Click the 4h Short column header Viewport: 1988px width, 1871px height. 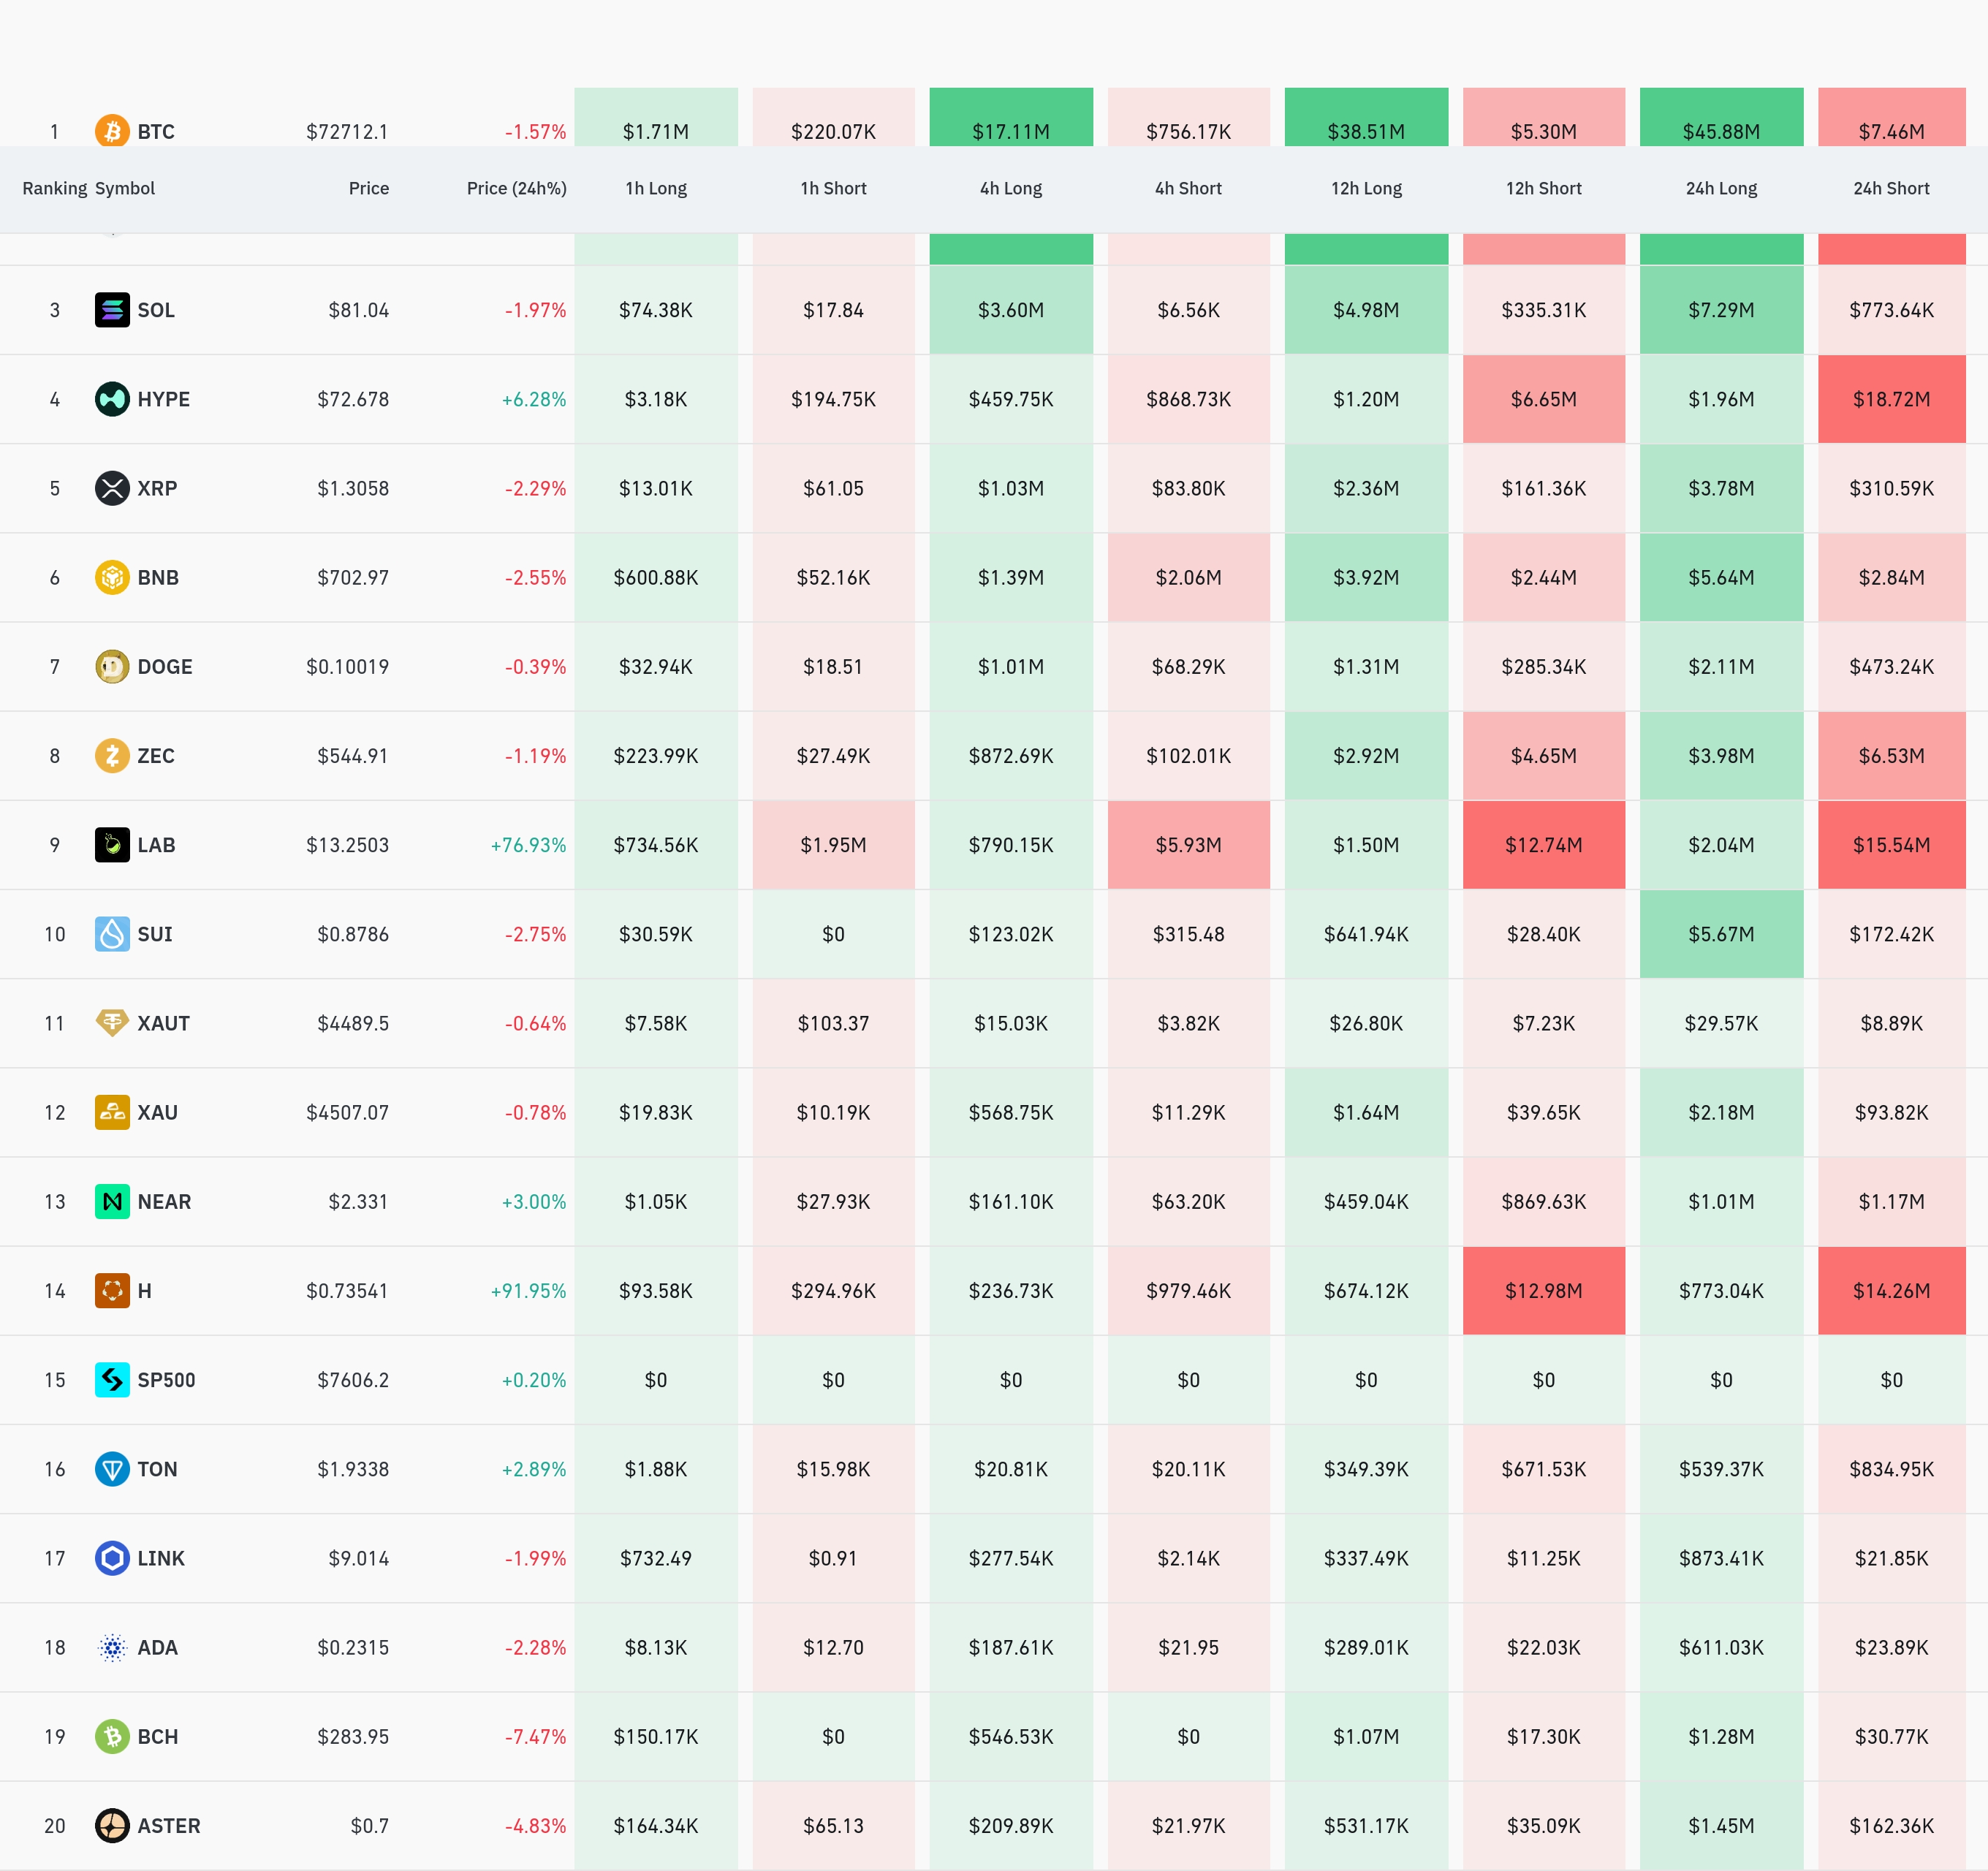point(1189,188)
